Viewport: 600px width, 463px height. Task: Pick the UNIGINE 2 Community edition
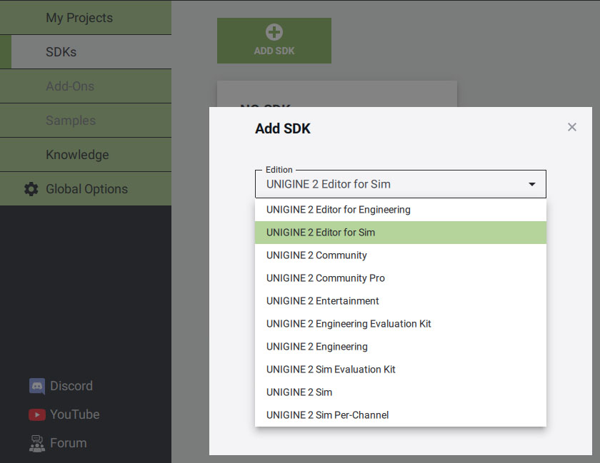(x=401, y=255)
